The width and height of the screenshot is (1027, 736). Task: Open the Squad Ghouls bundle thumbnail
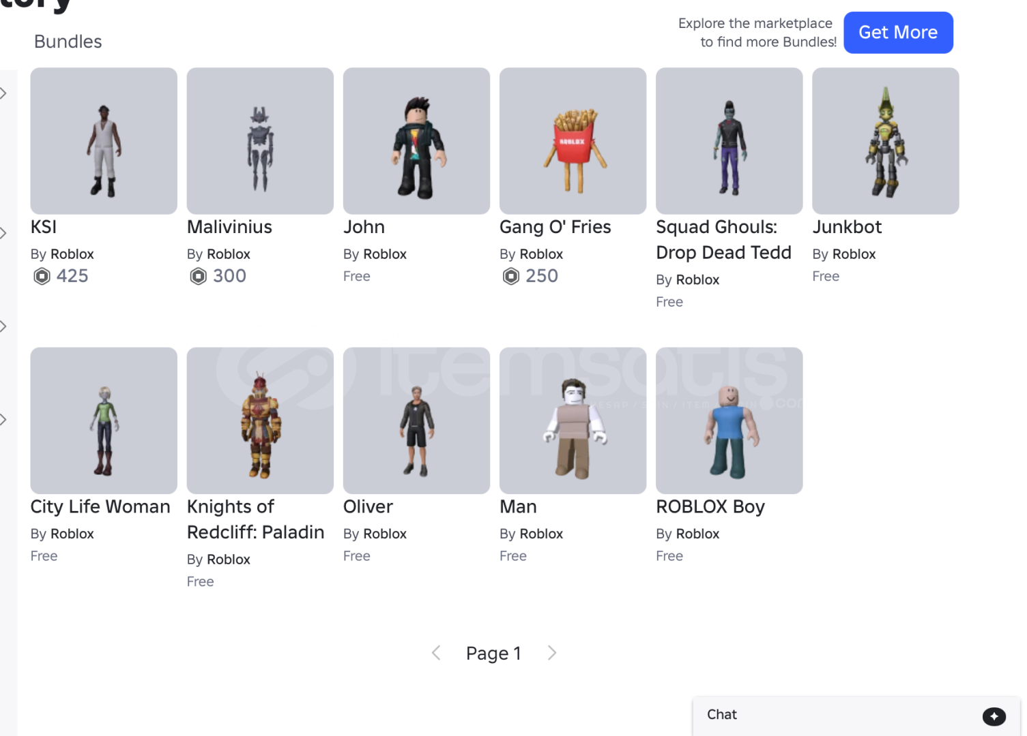tap(729, 141)
